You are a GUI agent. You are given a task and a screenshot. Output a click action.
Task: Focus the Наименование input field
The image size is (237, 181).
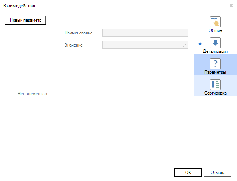145,33
